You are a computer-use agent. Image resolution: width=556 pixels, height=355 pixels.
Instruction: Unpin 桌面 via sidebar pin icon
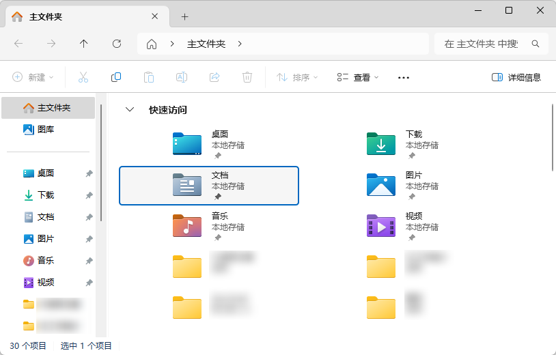89,173
